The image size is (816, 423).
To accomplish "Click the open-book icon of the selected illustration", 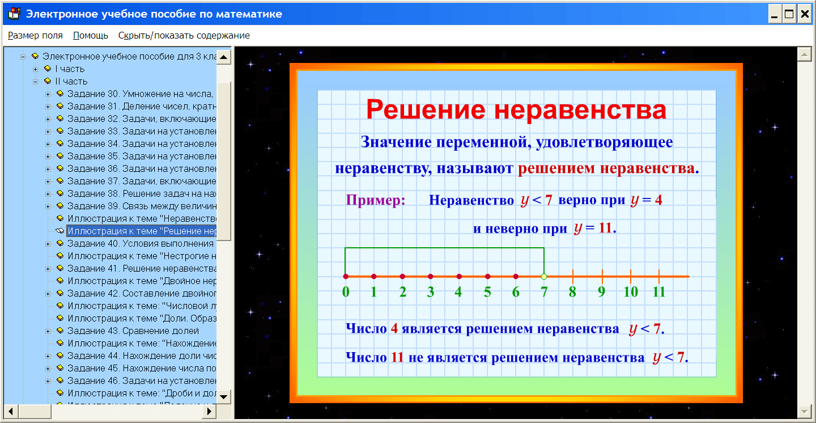I will pos(61,231).
